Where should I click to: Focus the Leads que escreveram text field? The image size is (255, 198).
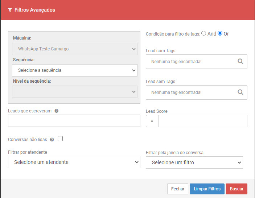click(74, 121)
